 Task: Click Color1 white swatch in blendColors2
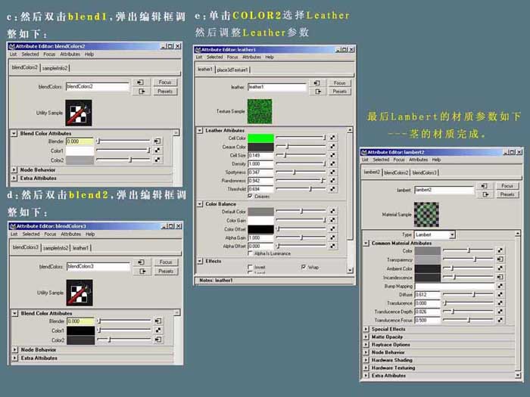79,150
